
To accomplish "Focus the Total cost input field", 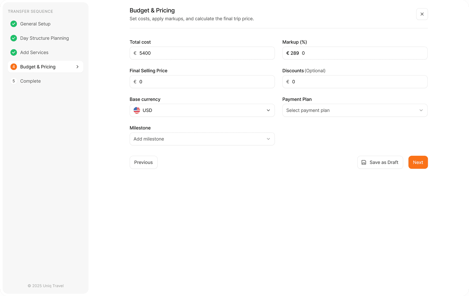I will click(202, 53).
